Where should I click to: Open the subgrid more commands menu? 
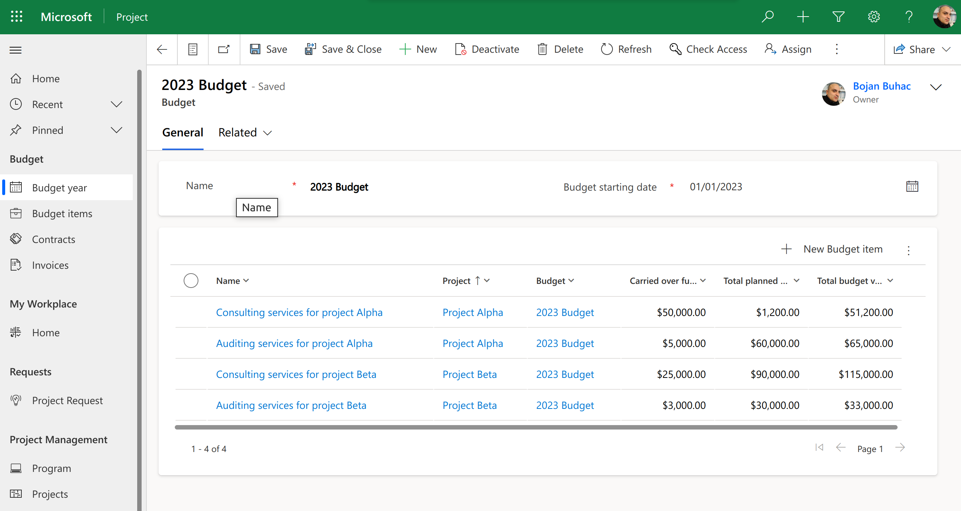(x=908, y=250)
